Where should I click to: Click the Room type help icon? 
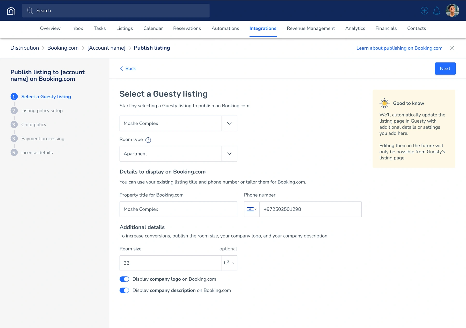pyautogui.click(x=148, y=140)
